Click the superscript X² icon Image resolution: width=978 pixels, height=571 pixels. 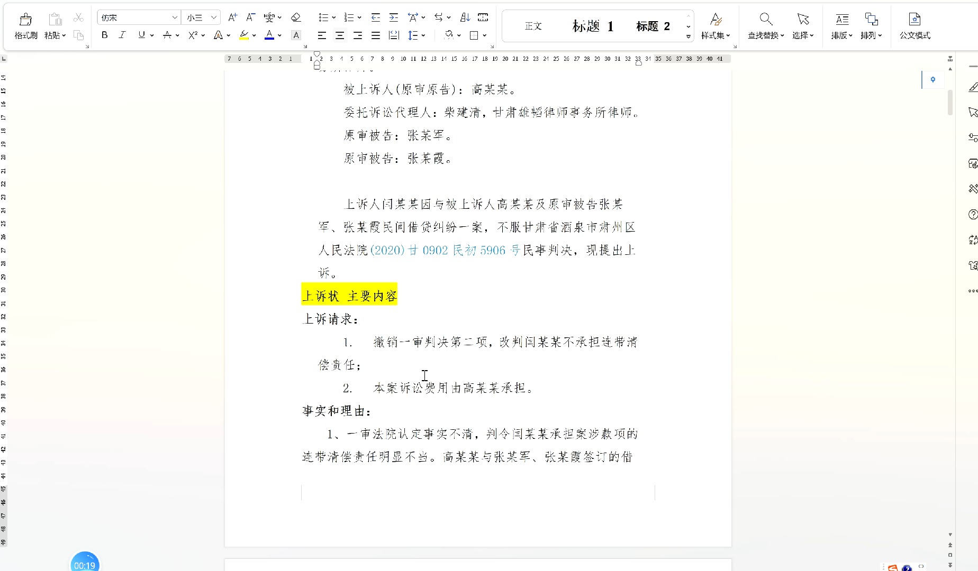[193, 35]
